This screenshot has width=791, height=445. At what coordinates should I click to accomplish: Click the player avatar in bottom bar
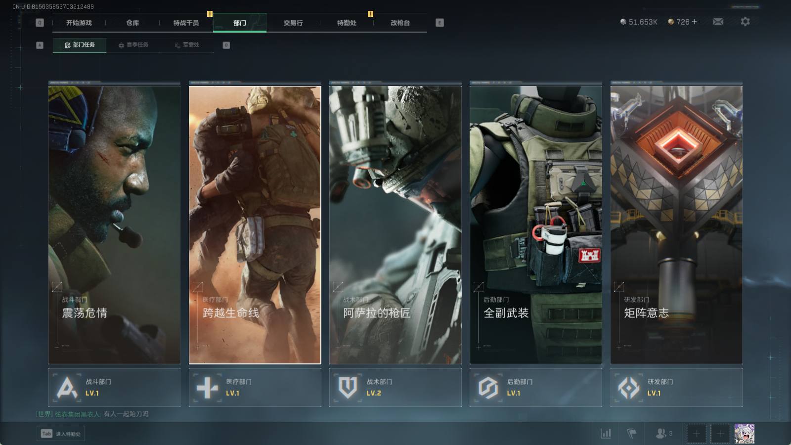[x=745, y=434]
